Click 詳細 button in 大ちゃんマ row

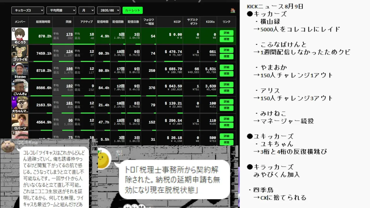point(226,102)
